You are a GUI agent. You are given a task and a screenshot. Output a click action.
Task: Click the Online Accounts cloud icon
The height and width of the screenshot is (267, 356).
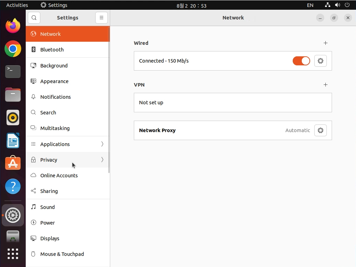(x=33, y=175)
